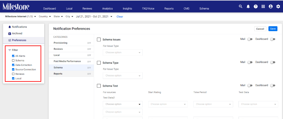Open the notifications bell in header
This screenshot has width=283, height=119.
[248, 7]
